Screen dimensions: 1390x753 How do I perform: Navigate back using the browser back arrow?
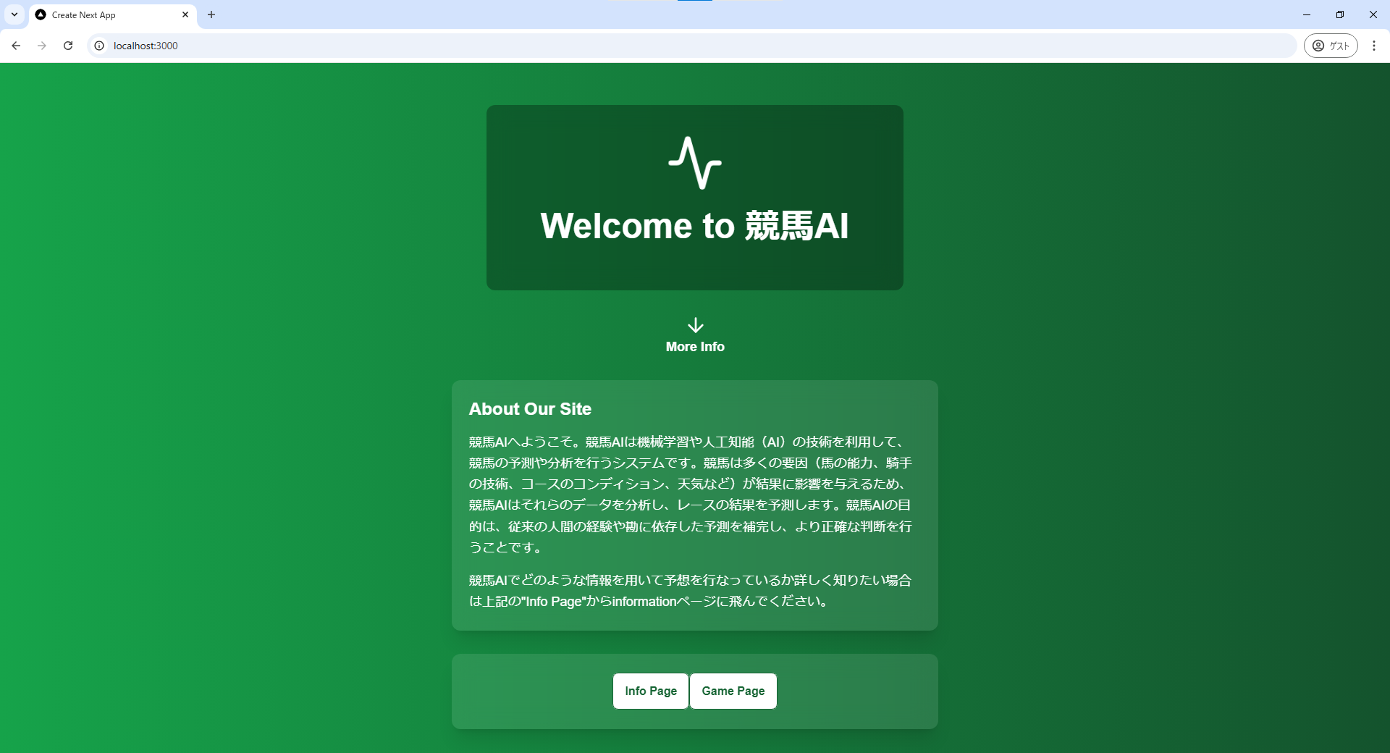click(x=16, y=46)
